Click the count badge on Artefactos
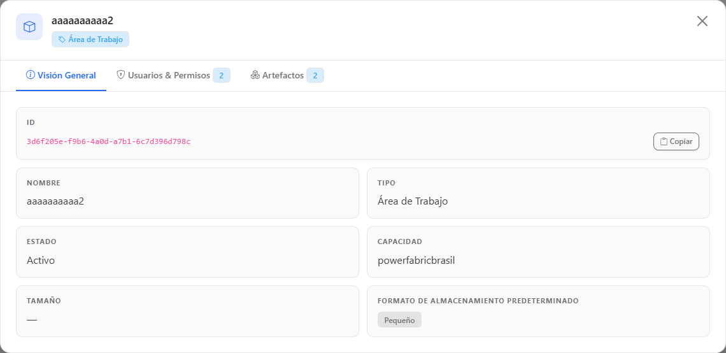Viewport: 726px width, 353px height. click(x=315, y=76)
